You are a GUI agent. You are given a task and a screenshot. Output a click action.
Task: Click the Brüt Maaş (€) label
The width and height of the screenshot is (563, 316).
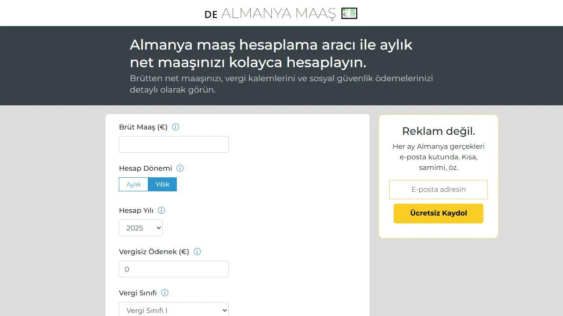[x=142, y=127]
